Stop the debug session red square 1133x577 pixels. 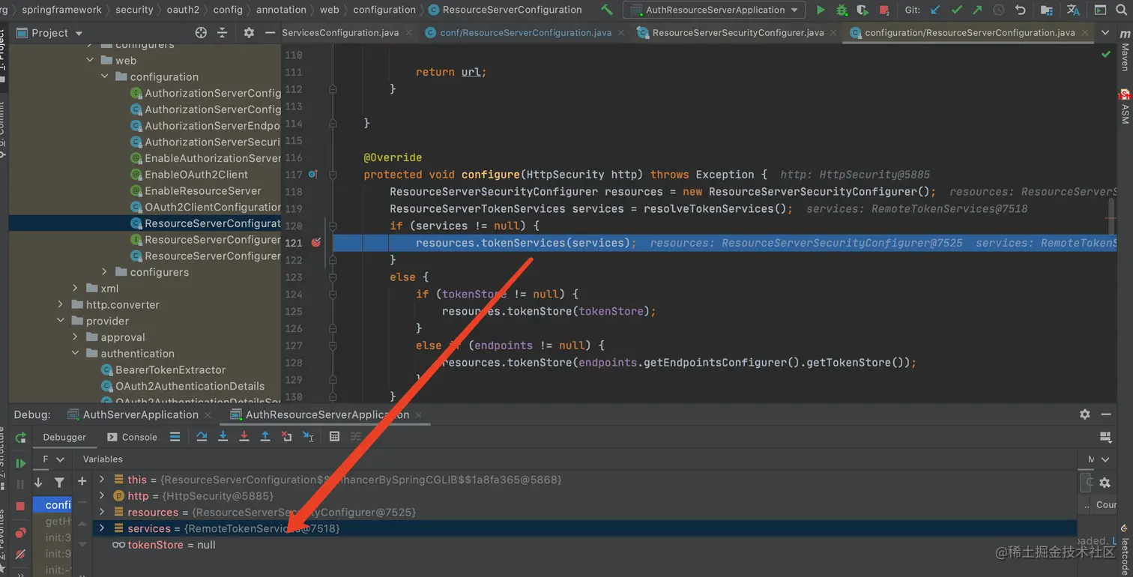click(x=20, y=506)
